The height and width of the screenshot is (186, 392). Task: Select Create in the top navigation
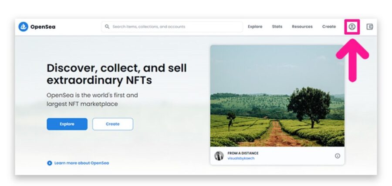coord(329,27)
